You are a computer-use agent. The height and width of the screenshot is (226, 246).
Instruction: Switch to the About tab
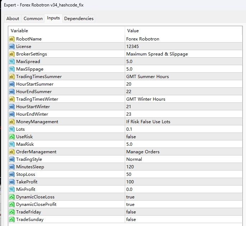coord(13,19)
